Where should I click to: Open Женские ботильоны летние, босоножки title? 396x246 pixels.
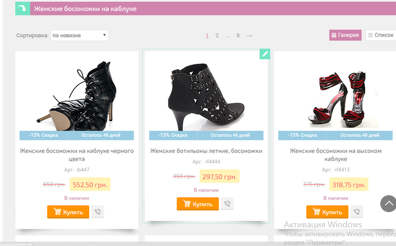tap(206, 151)
